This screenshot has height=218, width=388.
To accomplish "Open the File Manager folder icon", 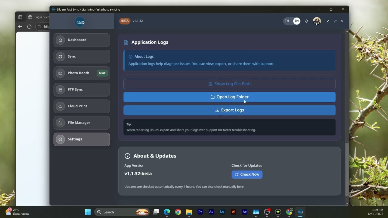I will (60, 123).
